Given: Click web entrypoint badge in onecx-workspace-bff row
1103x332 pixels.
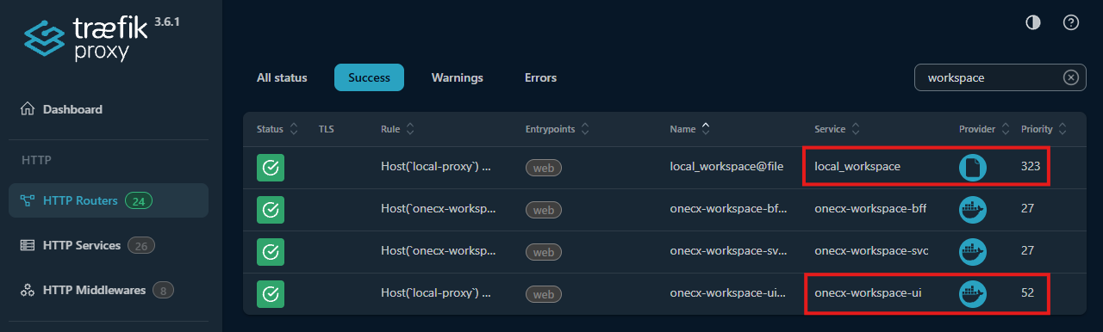Looking at the screenshot, I should click(x=544, y=210).
